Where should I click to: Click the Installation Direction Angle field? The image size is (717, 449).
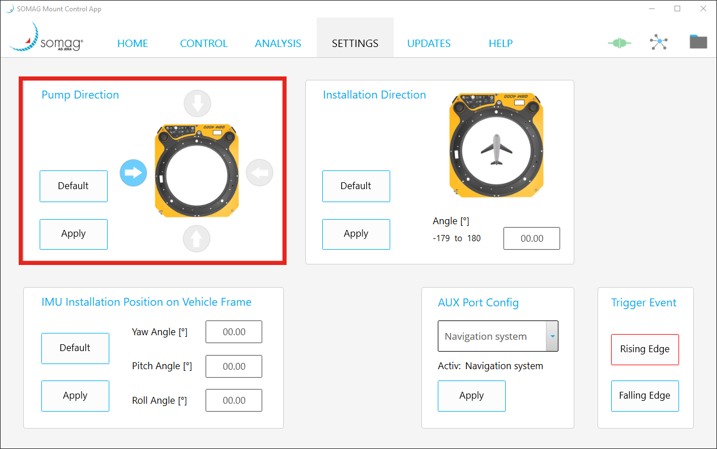531,238
